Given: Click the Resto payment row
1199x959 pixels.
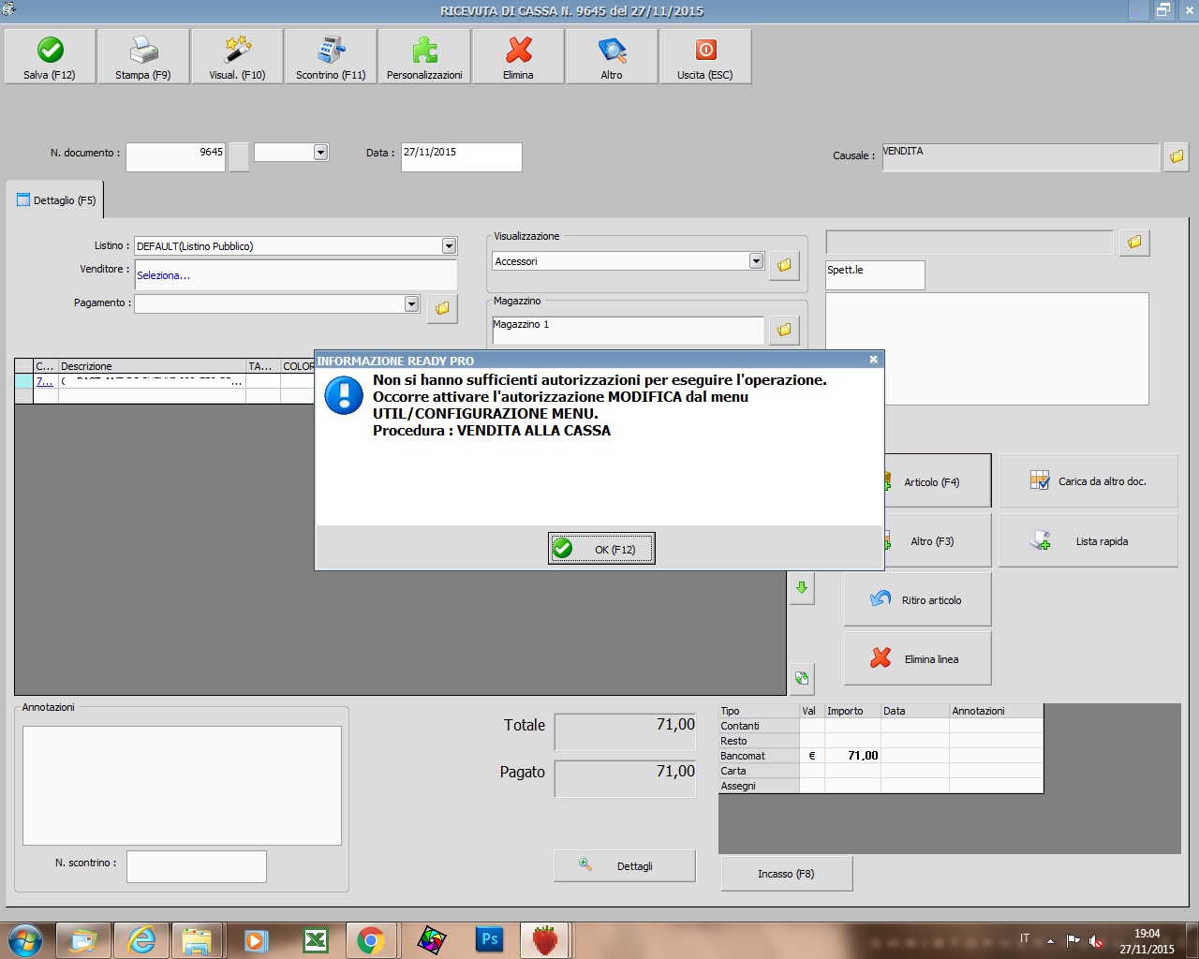Looking at the screenshot, I should click(x=881, y=741).
